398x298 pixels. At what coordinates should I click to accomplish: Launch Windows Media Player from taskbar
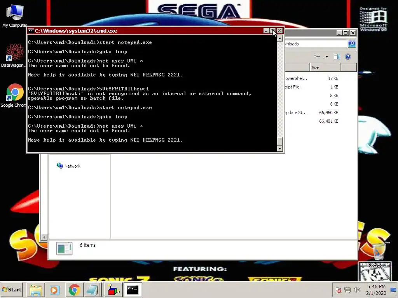tap(54, 289)
